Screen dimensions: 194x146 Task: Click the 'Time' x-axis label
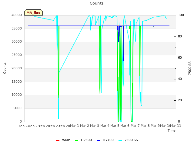pos(172,130)
